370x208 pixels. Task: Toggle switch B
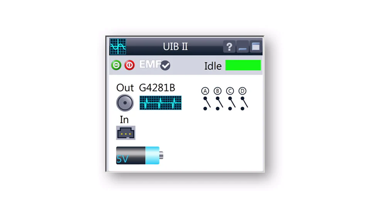[x=219, y=104]
